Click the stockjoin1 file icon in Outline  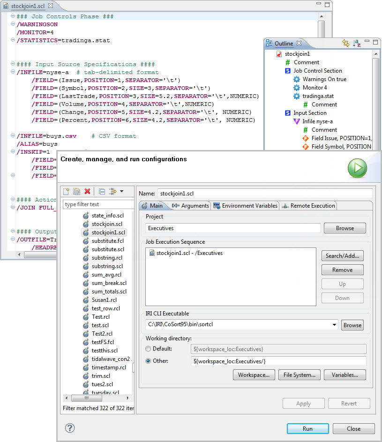click(x=279, y=54)
